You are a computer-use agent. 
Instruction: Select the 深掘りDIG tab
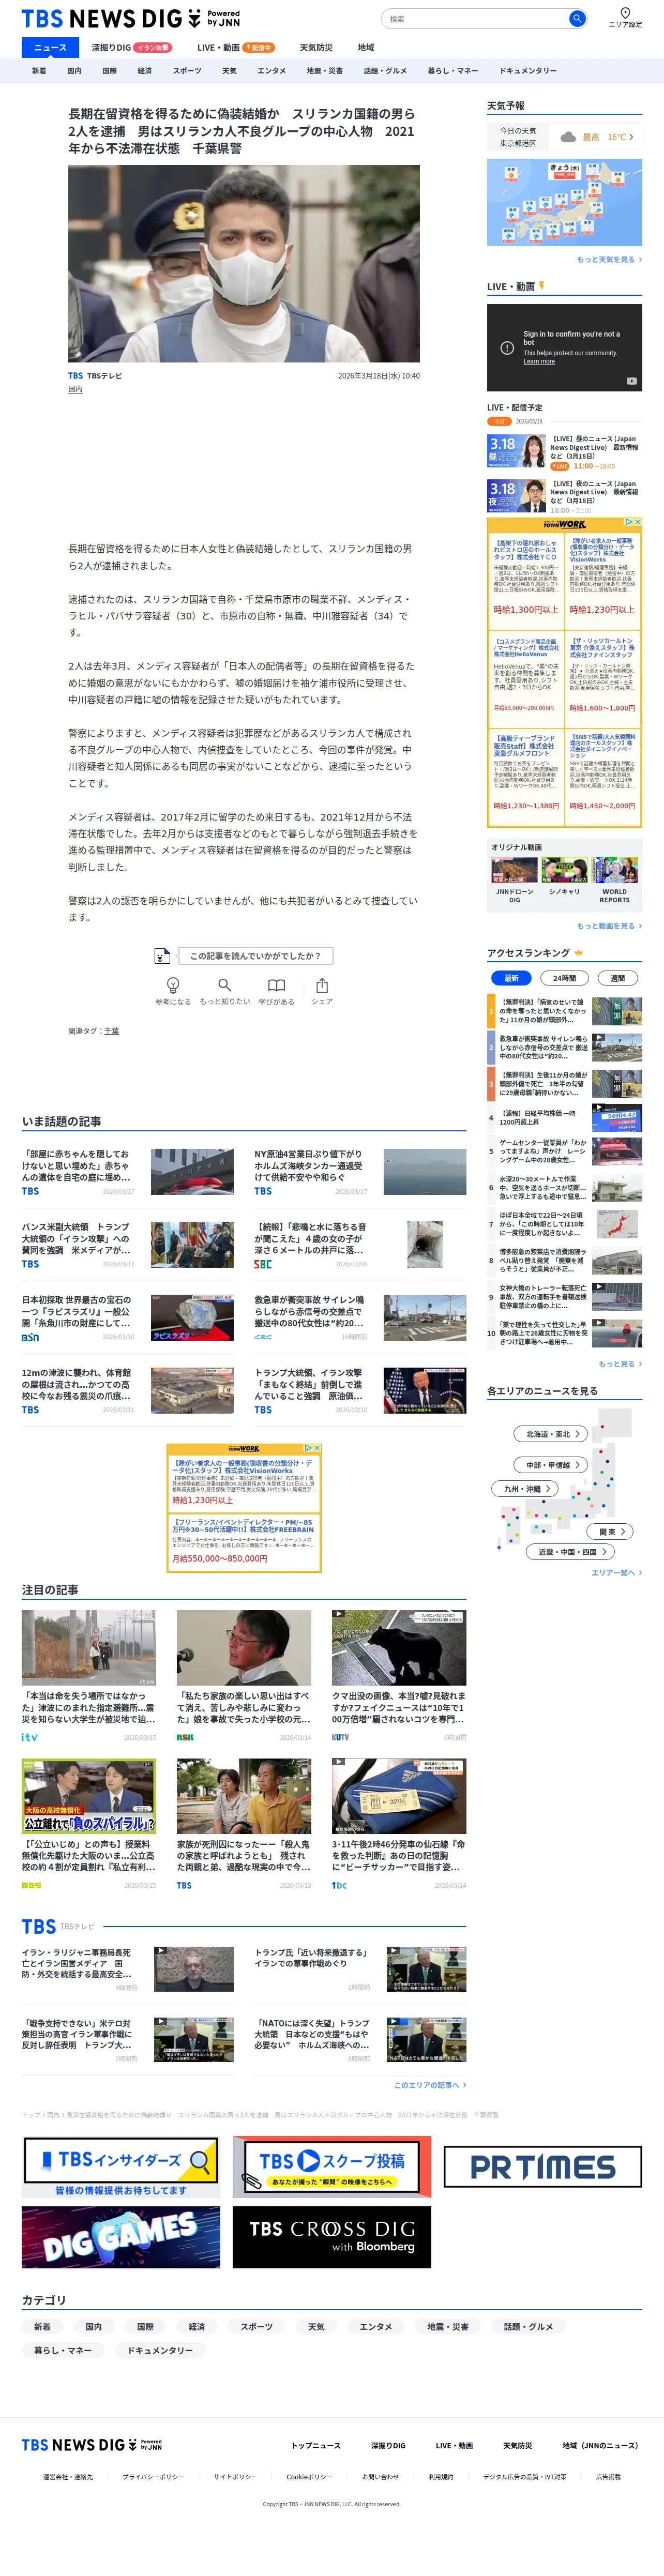click(131, 47)
